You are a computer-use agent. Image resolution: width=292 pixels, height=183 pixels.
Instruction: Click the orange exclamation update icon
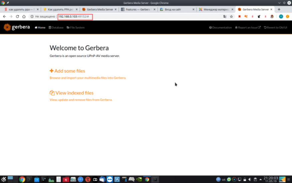[x=288, y=16]
